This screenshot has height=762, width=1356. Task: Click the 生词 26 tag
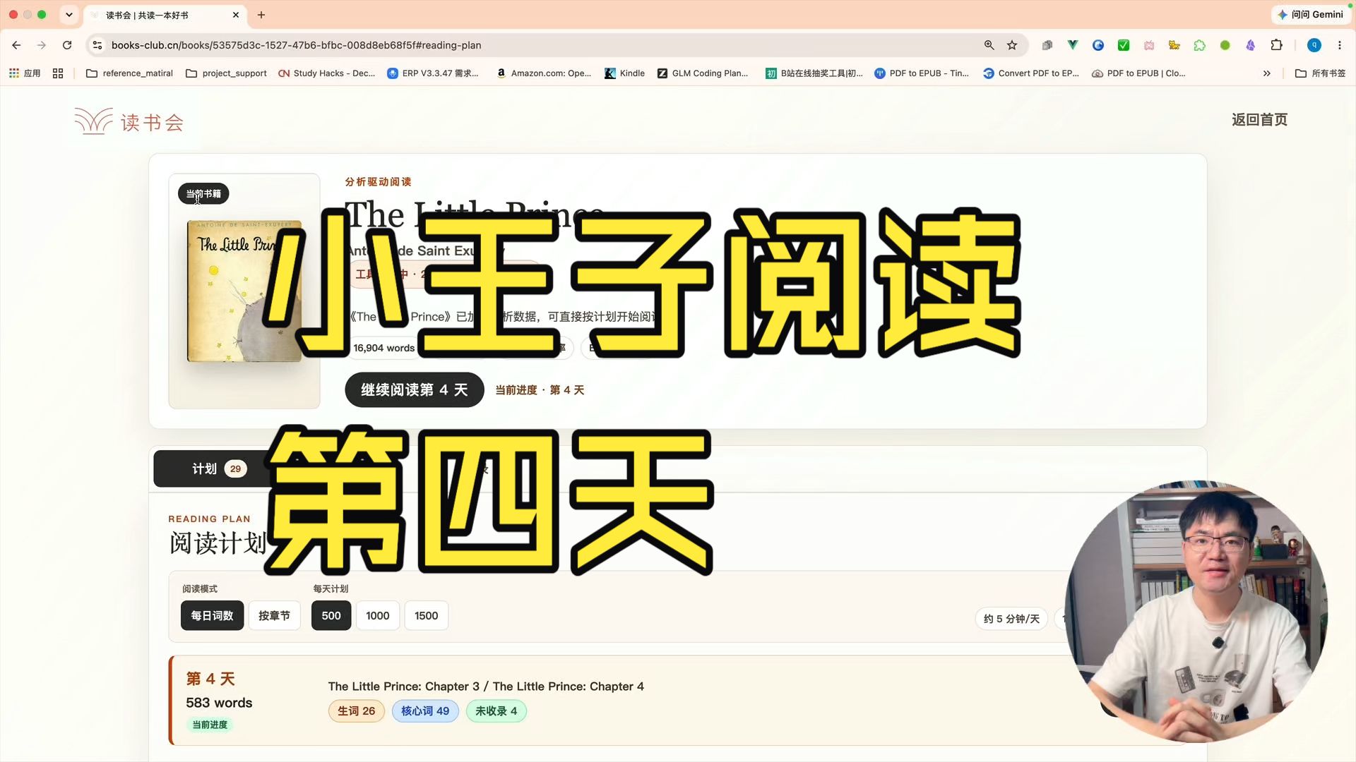point(357,711)
